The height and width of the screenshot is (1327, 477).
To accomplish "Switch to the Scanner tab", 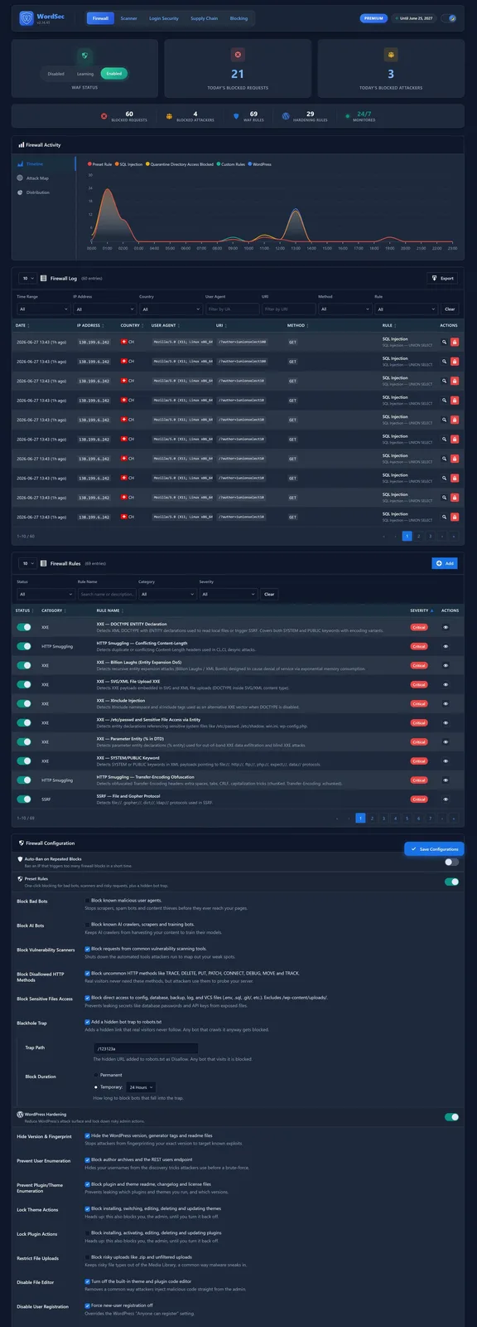I will pos(128,18).
